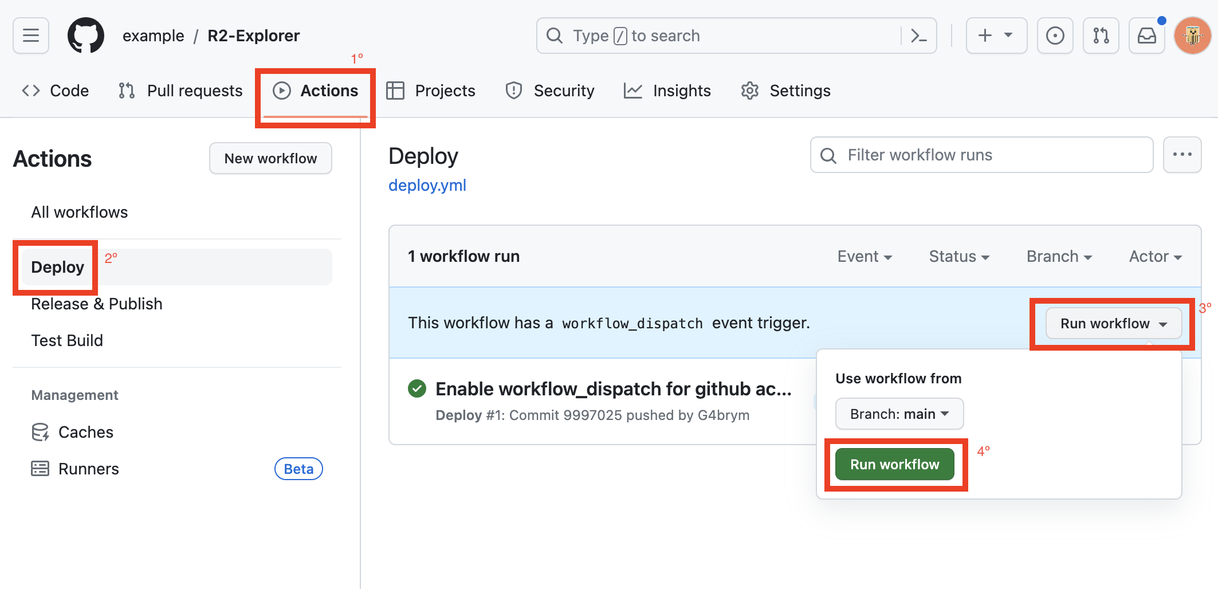
Task: Open the Branch: main selector
Action: pos(899,414)
